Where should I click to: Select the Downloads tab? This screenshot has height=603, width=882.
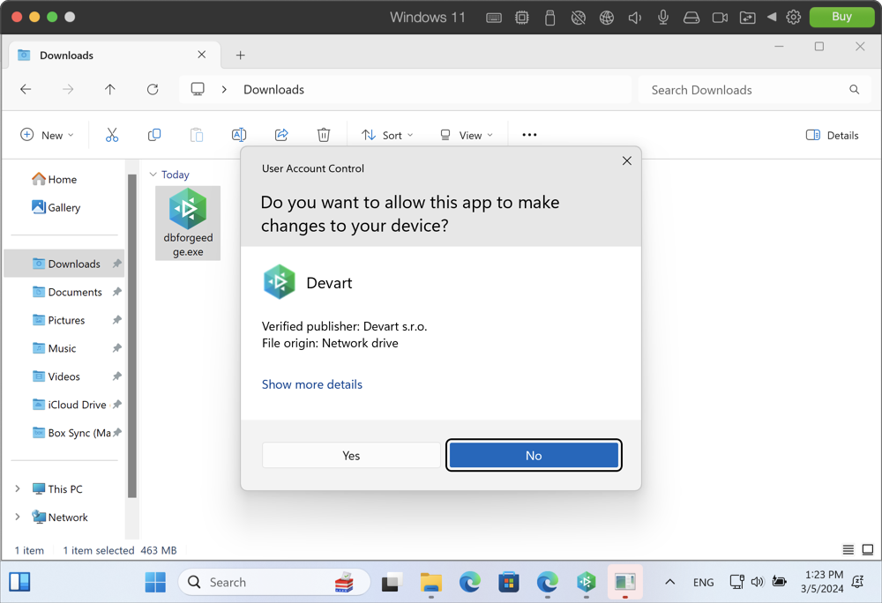(115, 55)
